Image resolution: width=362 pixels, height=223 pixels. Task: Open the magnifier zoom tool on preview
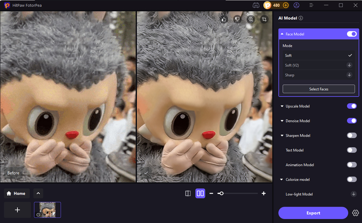coord(251,19)
